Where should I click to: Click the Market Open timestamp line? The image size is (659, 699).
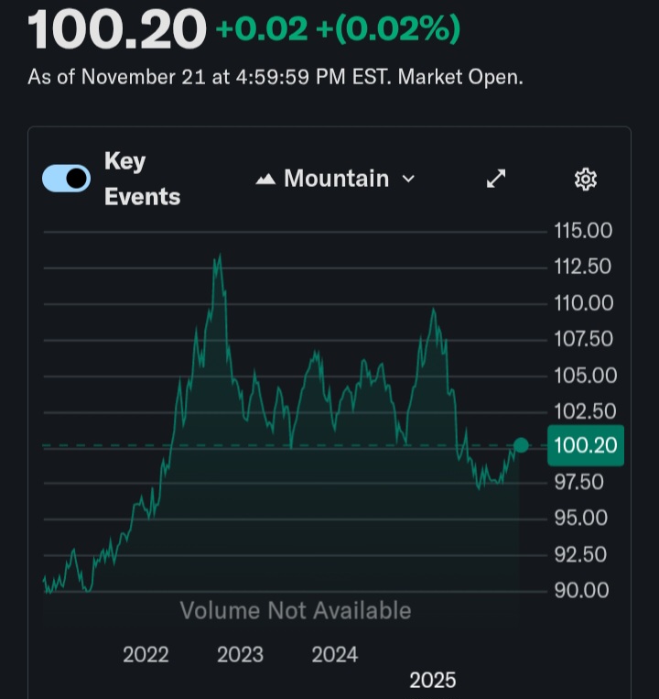pos(275,77)
